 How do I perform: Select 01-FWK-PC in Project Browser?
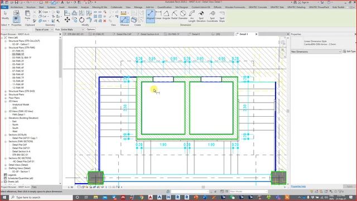pyautogui.click(x=18, y=51)
